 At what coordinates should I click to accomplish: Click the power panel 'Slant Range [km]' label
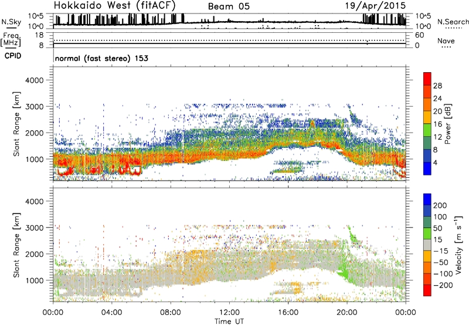click(16, 124)
